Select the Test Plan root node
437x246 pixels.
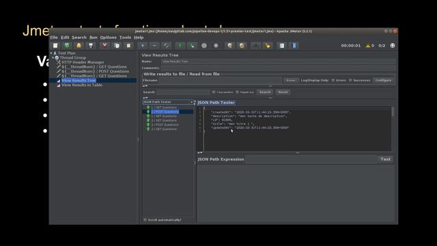click(66, 53)
